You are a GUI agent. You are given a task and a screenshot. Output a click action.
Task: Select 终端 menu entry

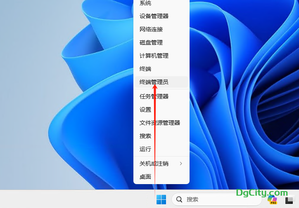(x=161, y=69)
